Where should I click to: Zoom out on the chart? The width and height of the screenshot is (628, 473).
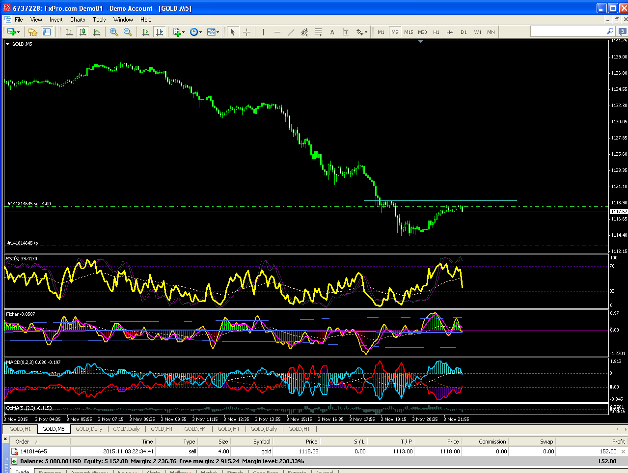tap(128, 32)
